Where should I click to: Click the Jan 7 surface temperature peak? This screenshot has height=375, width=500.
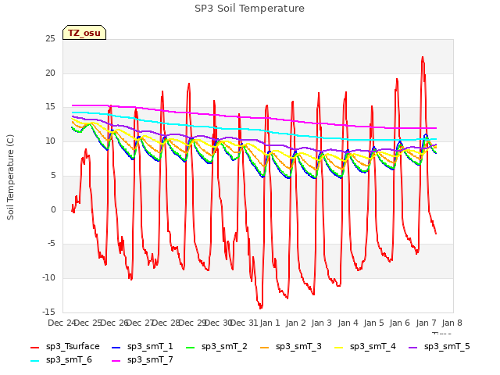coord(423,58)
